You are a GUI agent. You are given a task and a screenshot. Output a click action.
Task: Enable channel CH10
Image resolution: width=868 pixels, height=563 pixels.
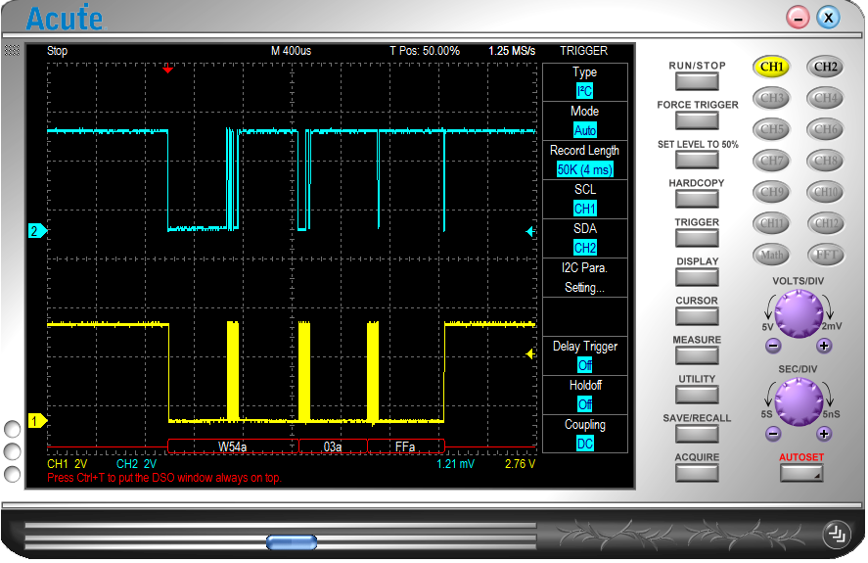tap(825, 192)
